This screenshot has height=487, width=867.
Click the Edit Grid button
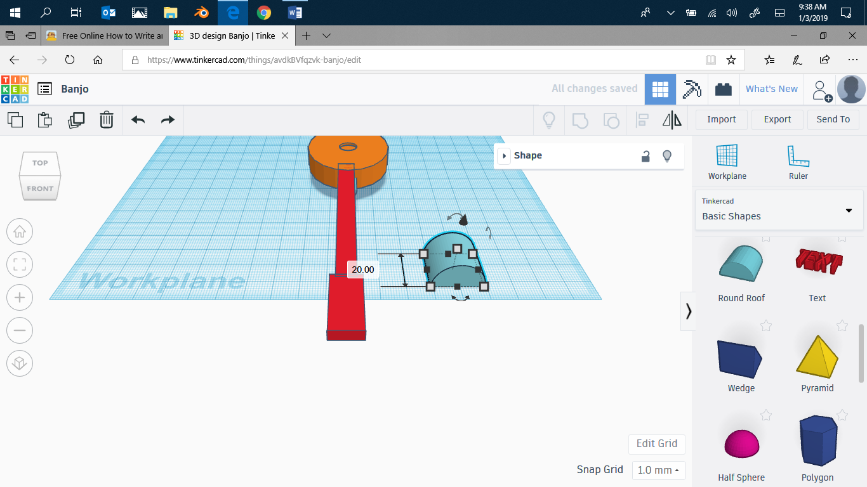(657, 444)
